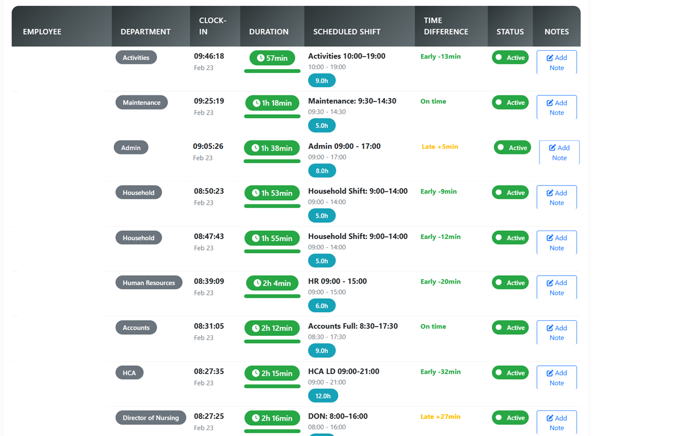The width and height of the screenshot is (686, 436).
Task: Click the 12.0h shift length badge
Action: 323,396
